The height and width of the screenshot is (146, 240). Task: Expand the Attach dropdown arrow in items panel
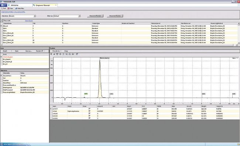pos(11,51)
